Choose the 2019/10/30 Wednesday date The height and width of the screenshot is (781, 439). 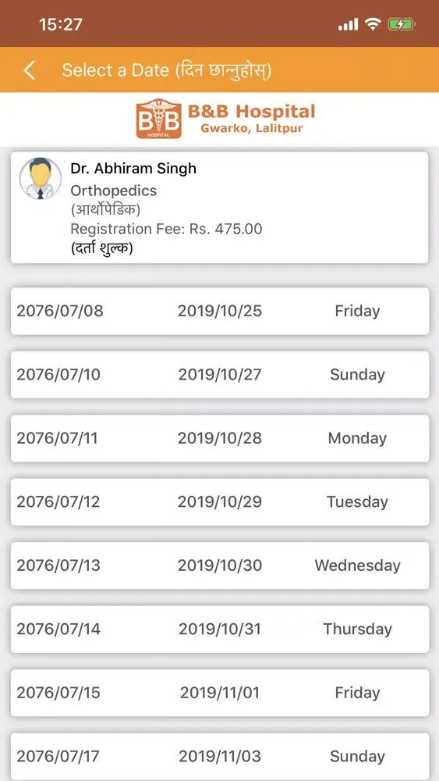220,565
